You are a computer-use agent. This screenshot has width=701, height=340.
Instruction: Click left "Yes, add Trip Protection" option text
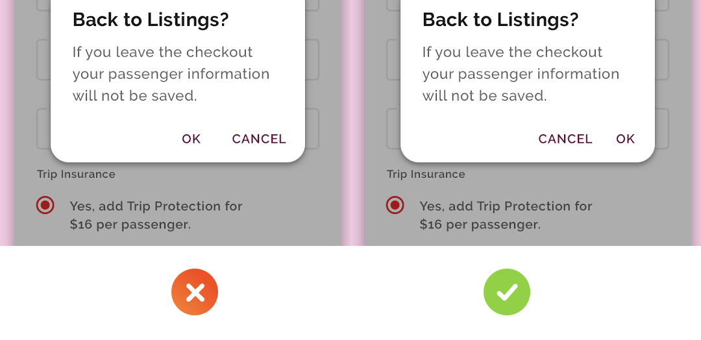pos(156,215)
